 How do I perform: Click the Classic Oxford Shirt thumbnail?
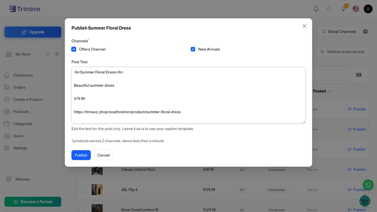click(97, 170)
